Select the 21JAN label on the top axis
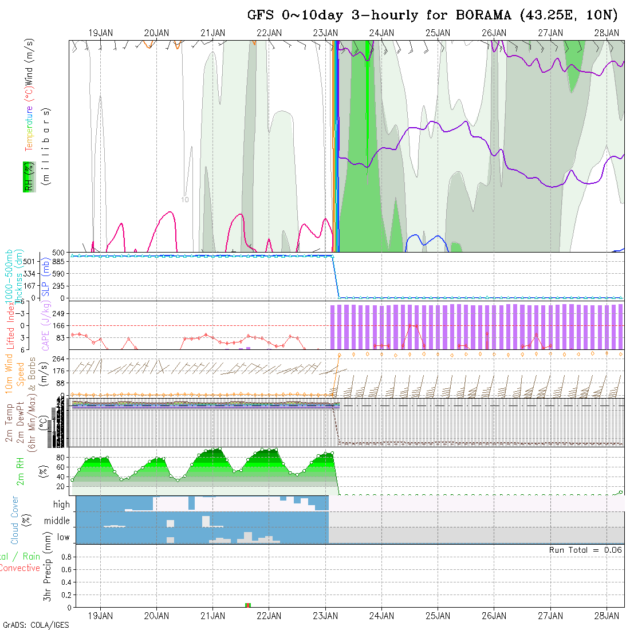 [213, 33]
